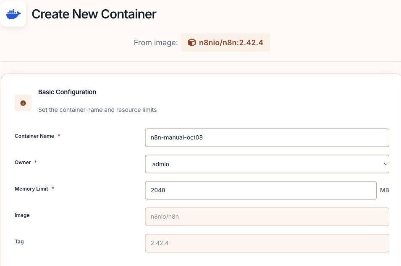Click the MB unit text
This screenshot has height=266, width=401.
(384, 190)
